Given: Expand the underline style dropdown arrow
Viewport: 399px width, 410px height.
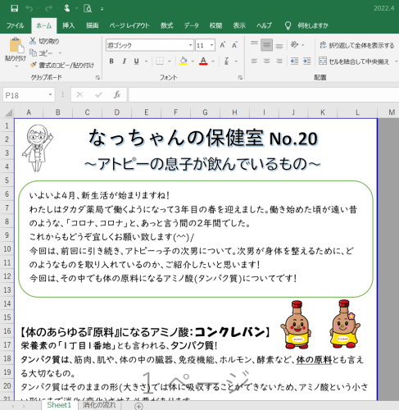Looking at the screenshot, I should click(x=146, y=61).
